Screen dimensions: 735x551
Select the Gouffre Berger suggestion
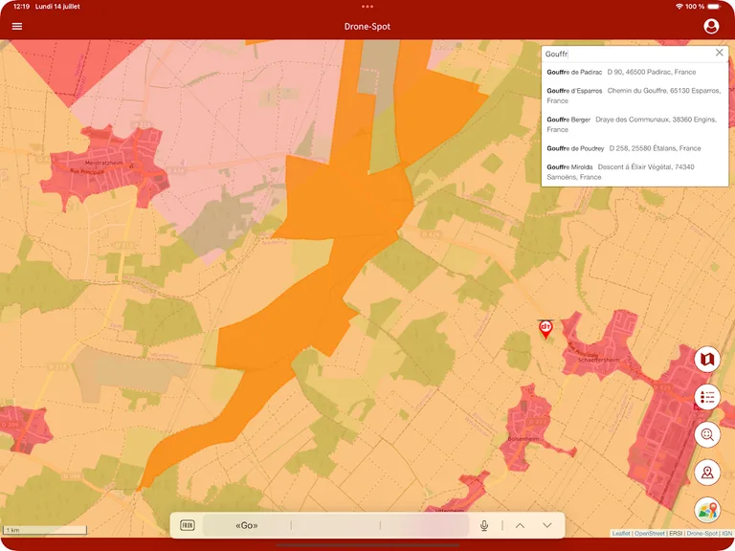click(x=634, y=124)
